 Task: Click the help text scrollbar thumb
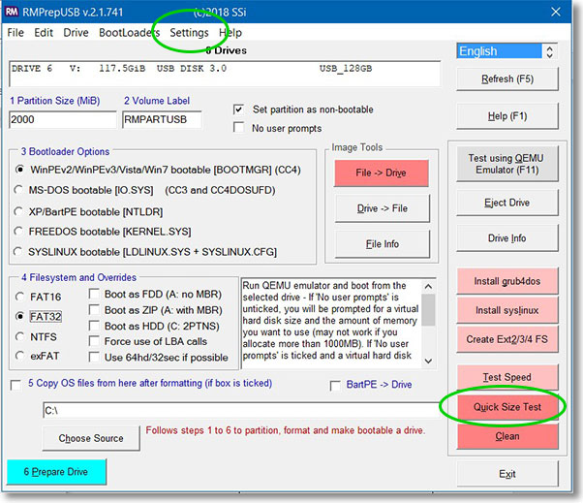point(428,309)
